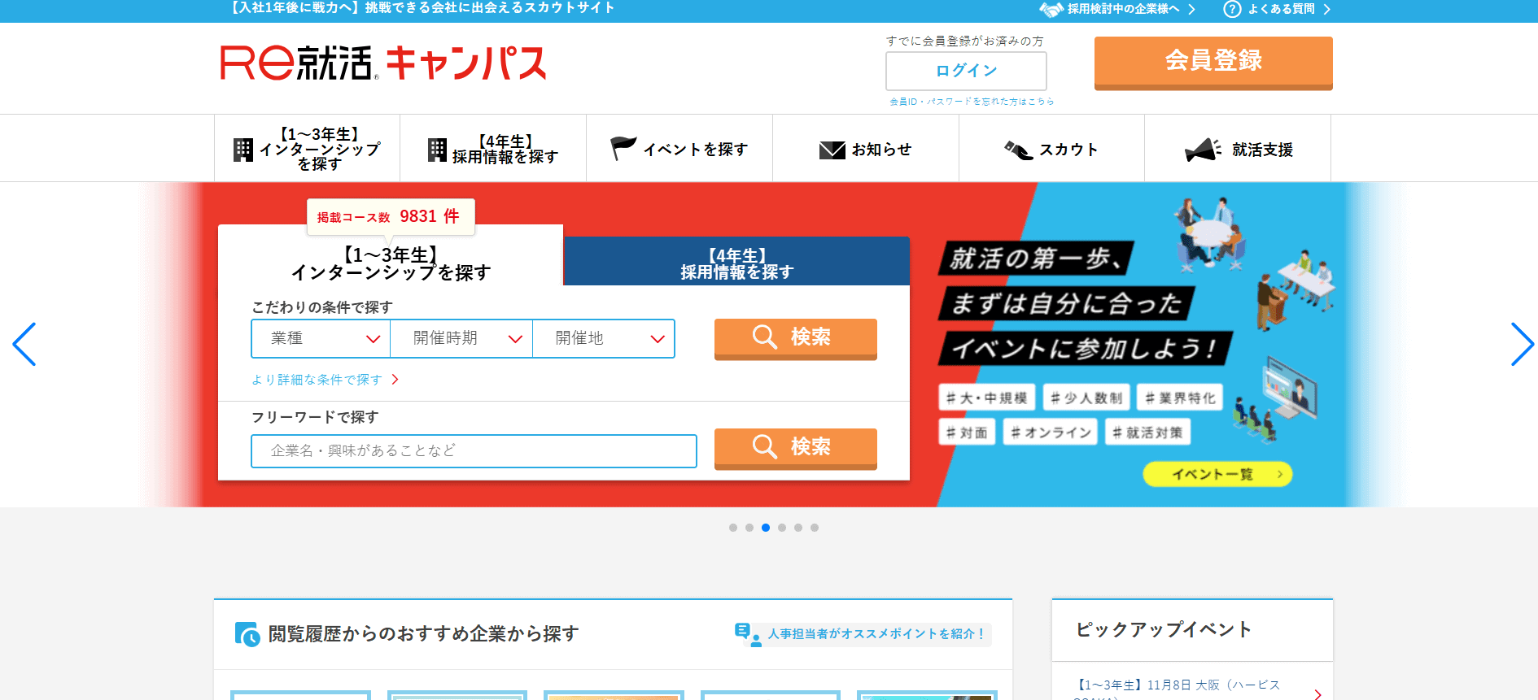Click the ＃就活対策 tag on banner
This screenshot has width=1538, height=700.
1147,433
